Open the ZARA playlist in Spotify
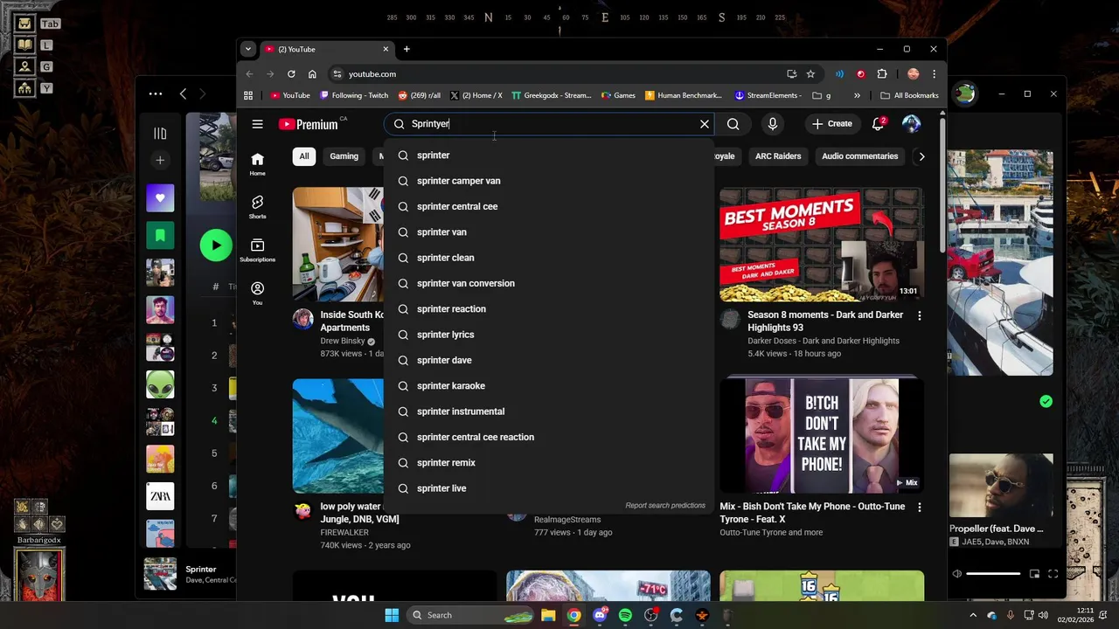 160,496
